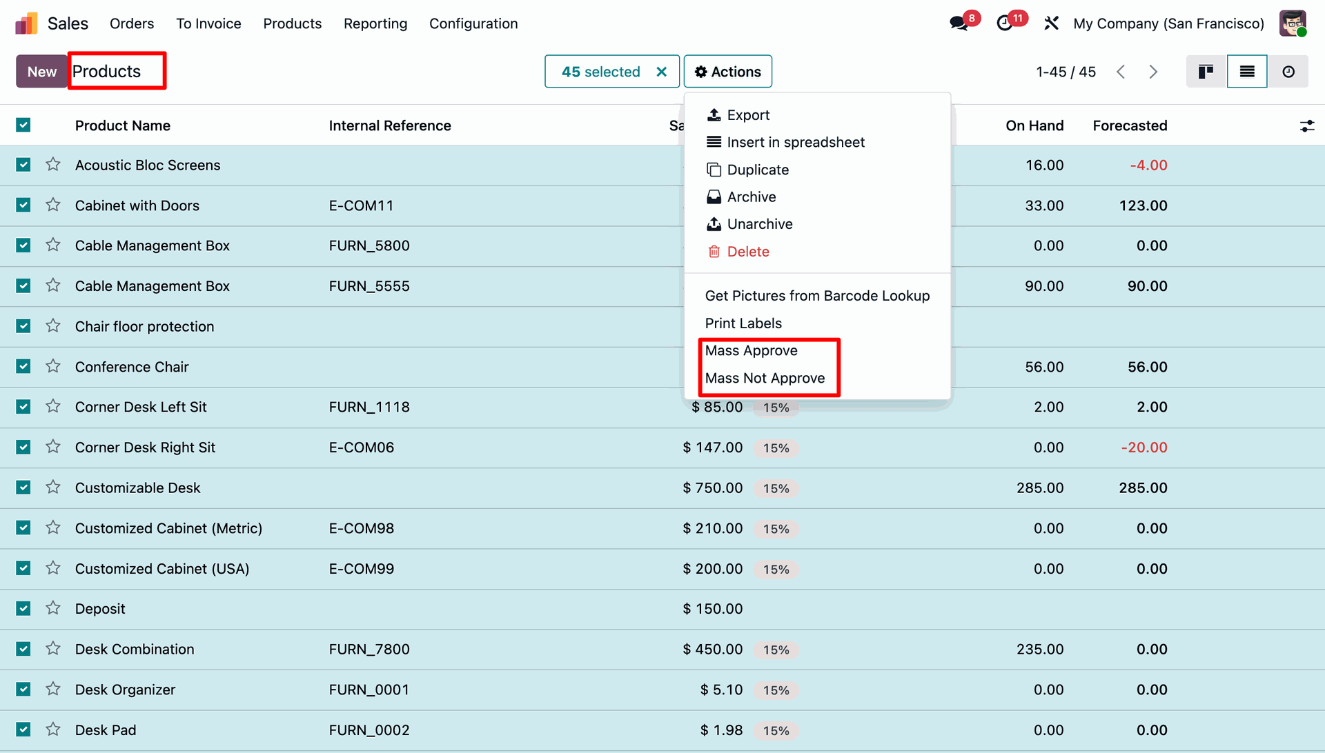Switch to list view
1325x753 pixels.
tap(1246, 72)
